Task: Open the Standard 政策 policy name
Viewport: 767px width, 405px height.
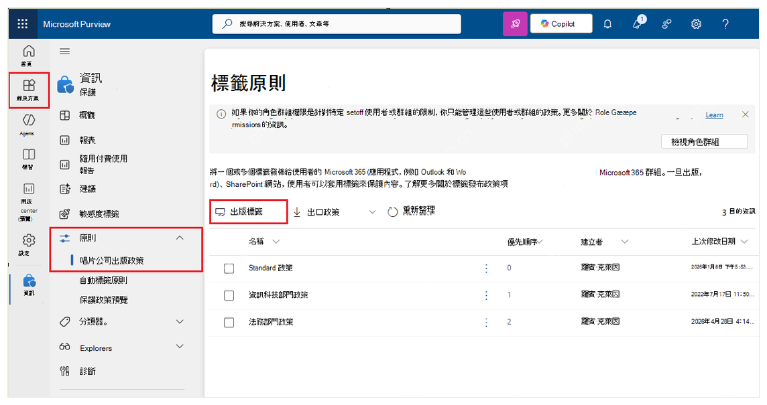Action: click(270, 268)
